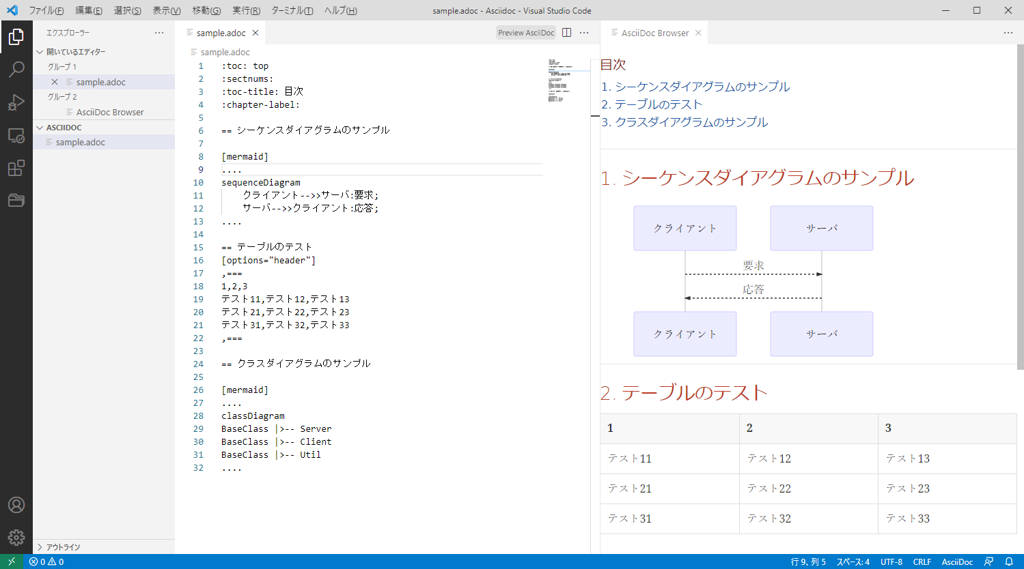
Task: Open the Accounts icon above the gear
Action: click(x=16, y=504)
